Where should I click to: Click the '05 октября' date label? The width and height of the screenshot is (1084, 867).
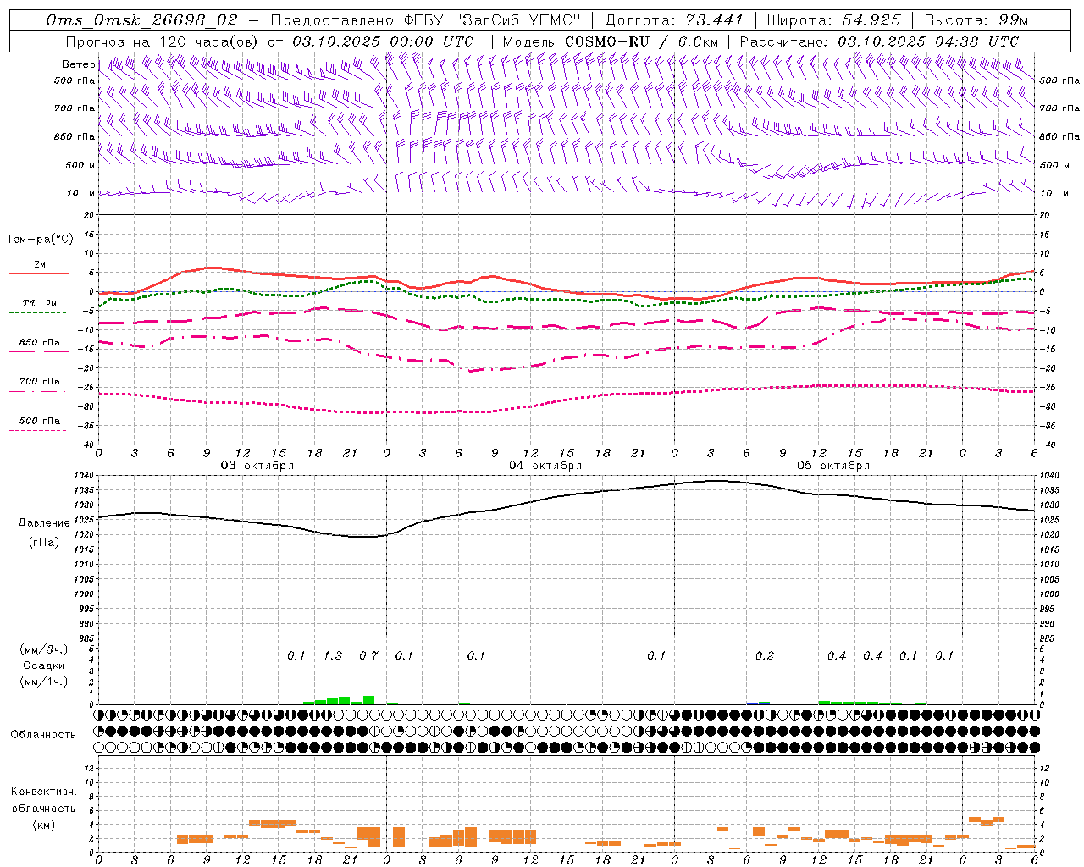coord(832,466)
